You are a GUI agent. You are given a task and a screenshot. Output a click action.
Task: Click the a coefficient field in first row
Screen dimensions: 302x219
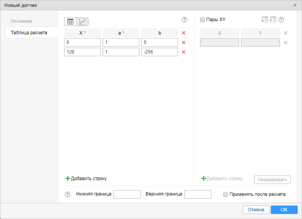(121, 42)
